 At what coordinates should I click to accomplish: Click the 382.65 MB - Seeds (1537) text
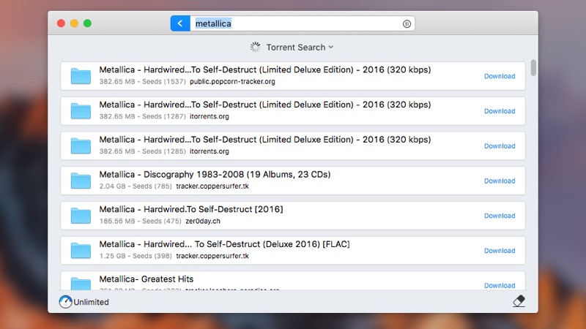(x=142, y=81)
